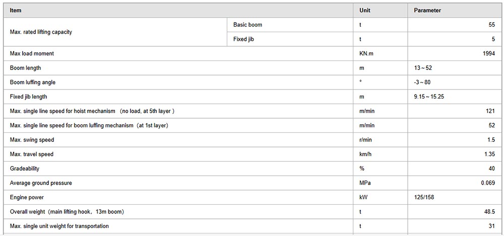The image size is (504, 236).
Task: Select the 125/158 engine power value
Action: pos(424,197)
